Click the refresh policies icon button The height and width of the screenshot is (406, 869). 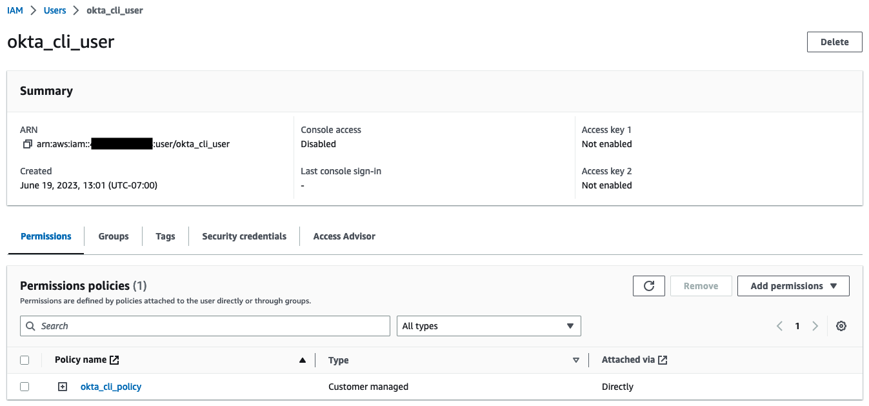click(x=649, y=286)
